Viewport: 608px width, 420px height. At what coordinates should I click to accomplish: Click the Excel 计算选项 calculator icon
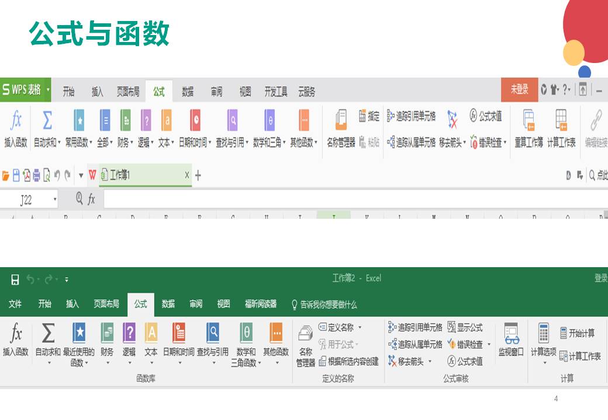click(x=543, y=334)
